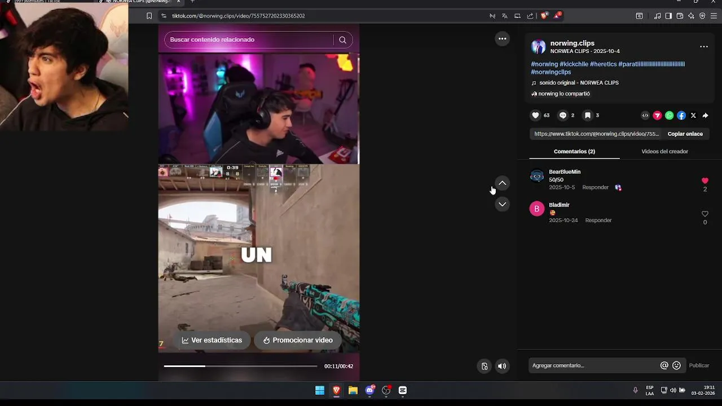Screen dimensions: 722x406
Task: Share the video to WhatsApp
Action: pos(670,116)
